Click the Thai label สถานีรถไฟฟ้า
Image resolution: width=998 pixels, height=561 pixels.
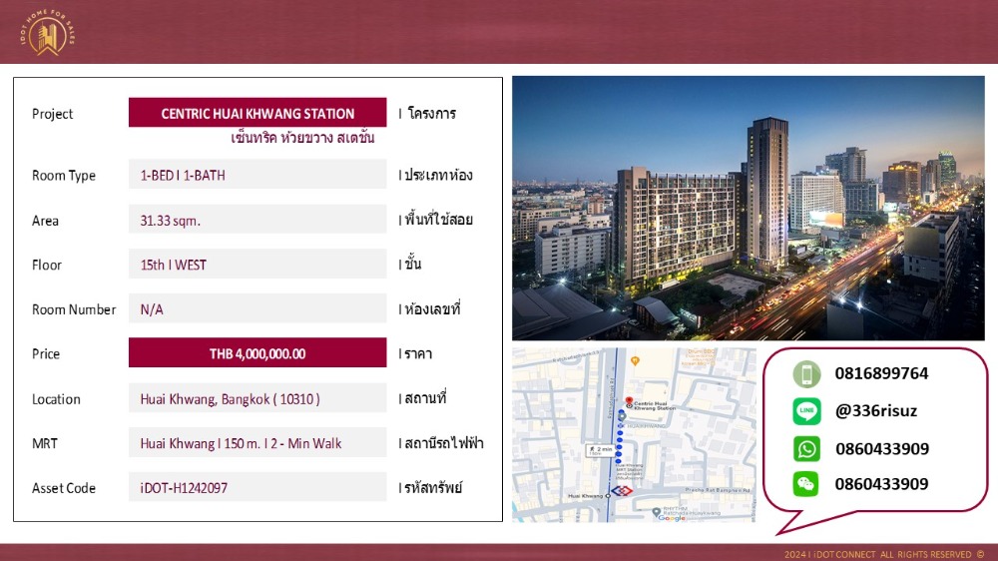pyautogui.click(x=444, y=442)
